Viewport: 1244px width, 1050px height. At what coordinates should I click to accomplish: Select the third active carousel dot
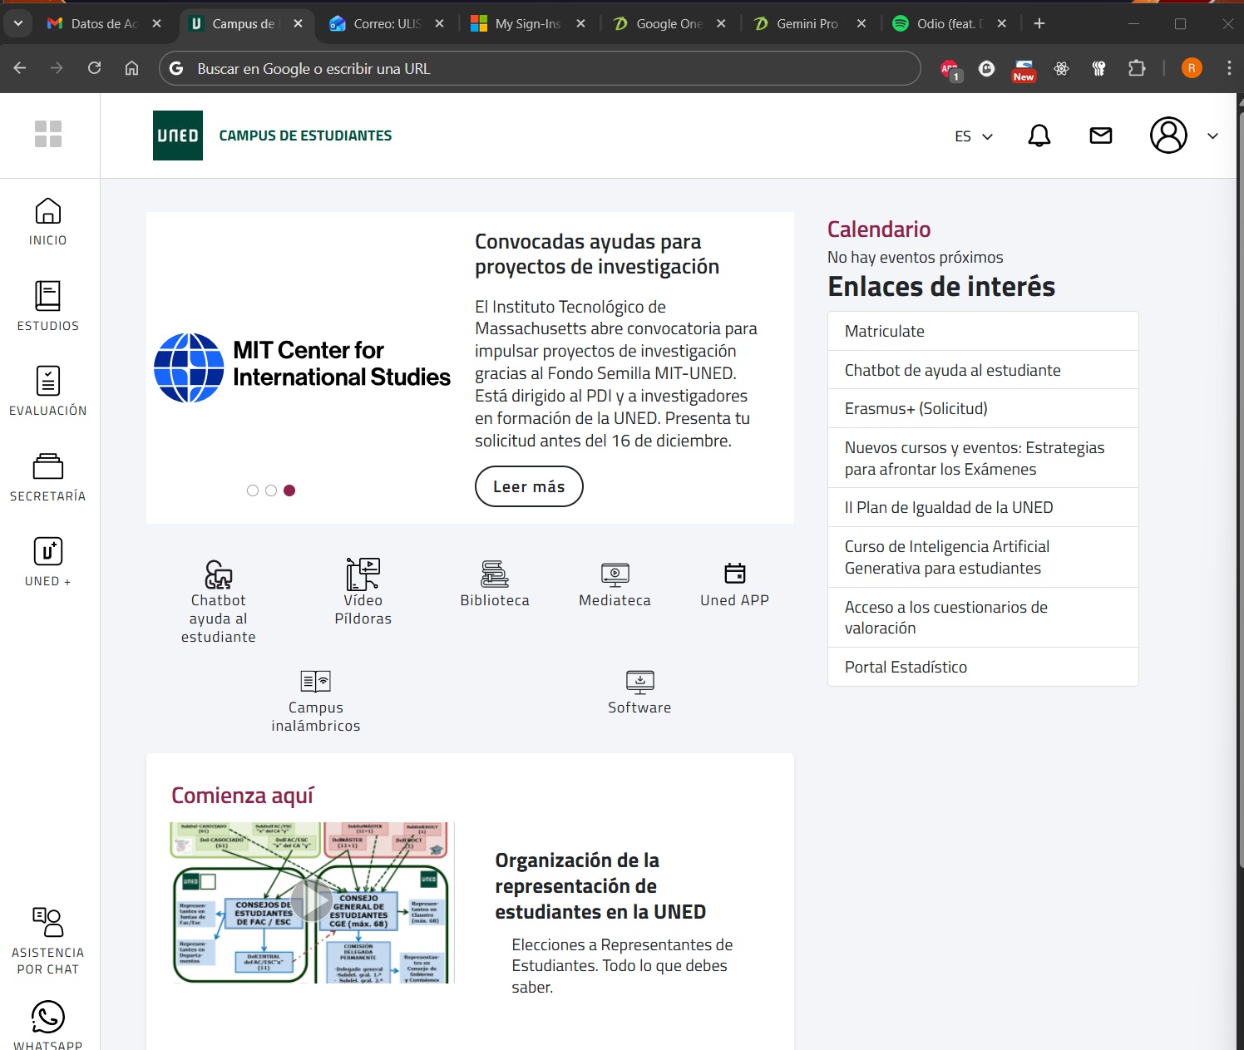click(x=289, y=490)
